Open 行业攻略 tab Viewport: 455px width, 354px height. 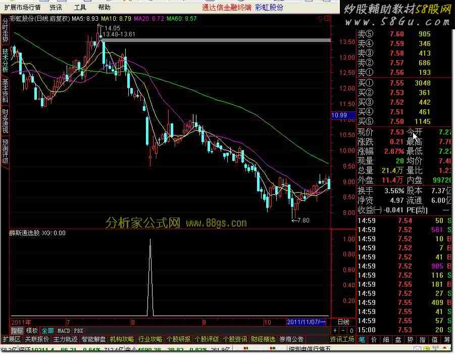pyautogui.click(x=150, y=339)
